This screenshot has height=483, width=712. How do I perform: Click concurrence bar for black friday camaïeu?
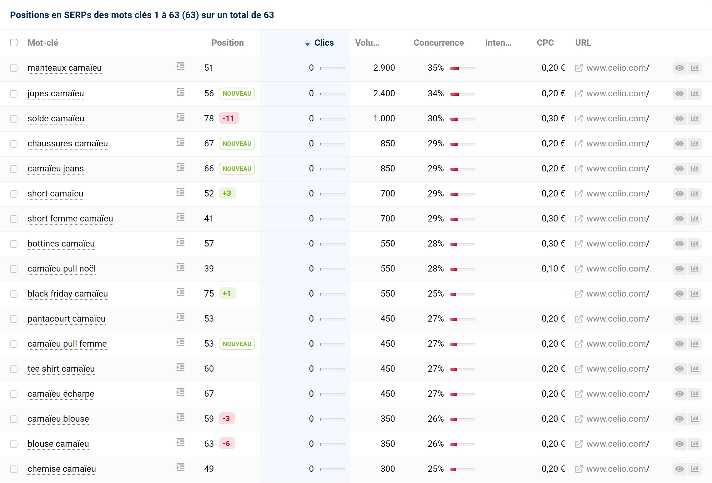462,294
